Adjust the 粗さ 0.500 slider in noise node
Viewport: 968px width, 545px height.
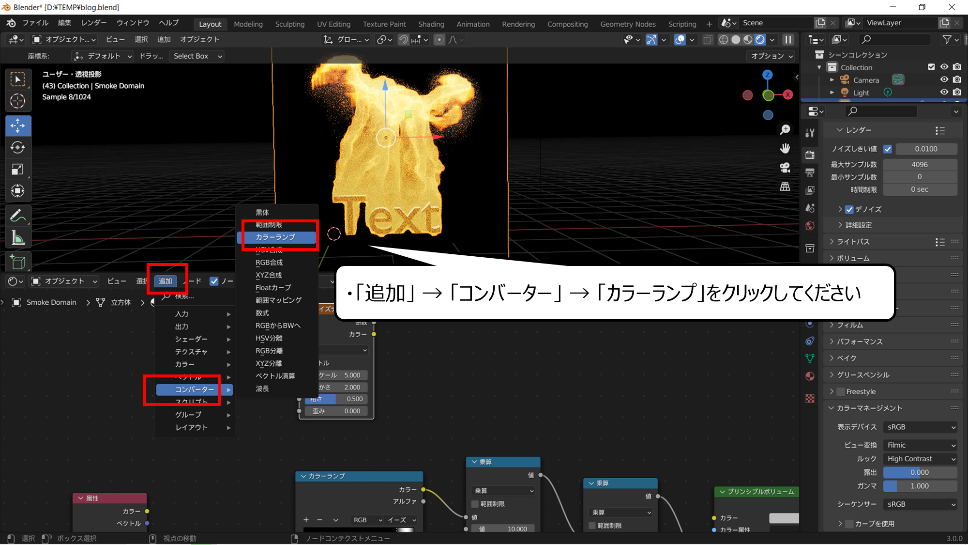pos(336,399)
